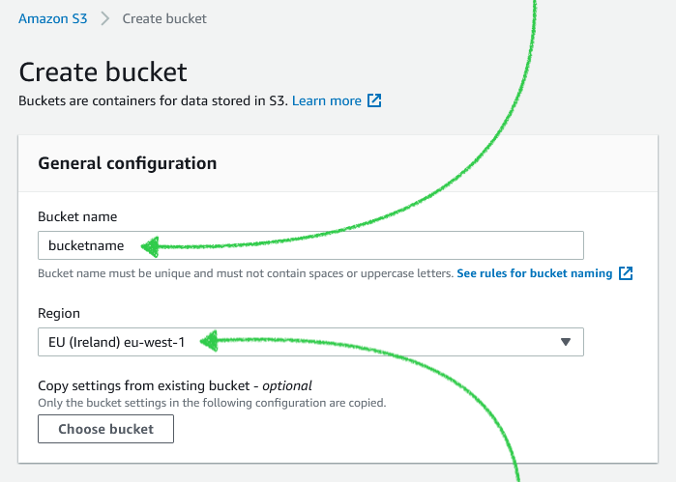Click the General configuration section header
The image size is (676, 482).
[127, 163]
